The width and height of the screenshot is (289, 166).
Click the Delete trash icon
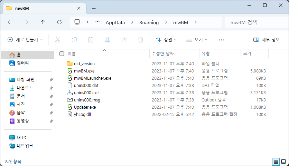click(141, 40)
